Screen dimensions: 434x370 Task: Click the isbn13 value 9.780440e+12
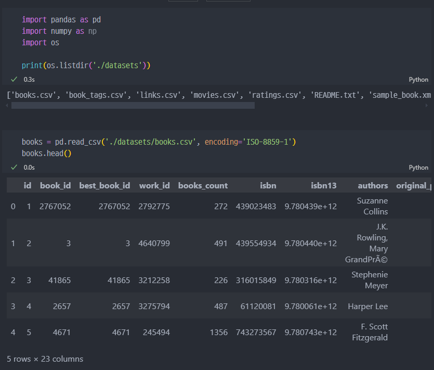[310, 244]
